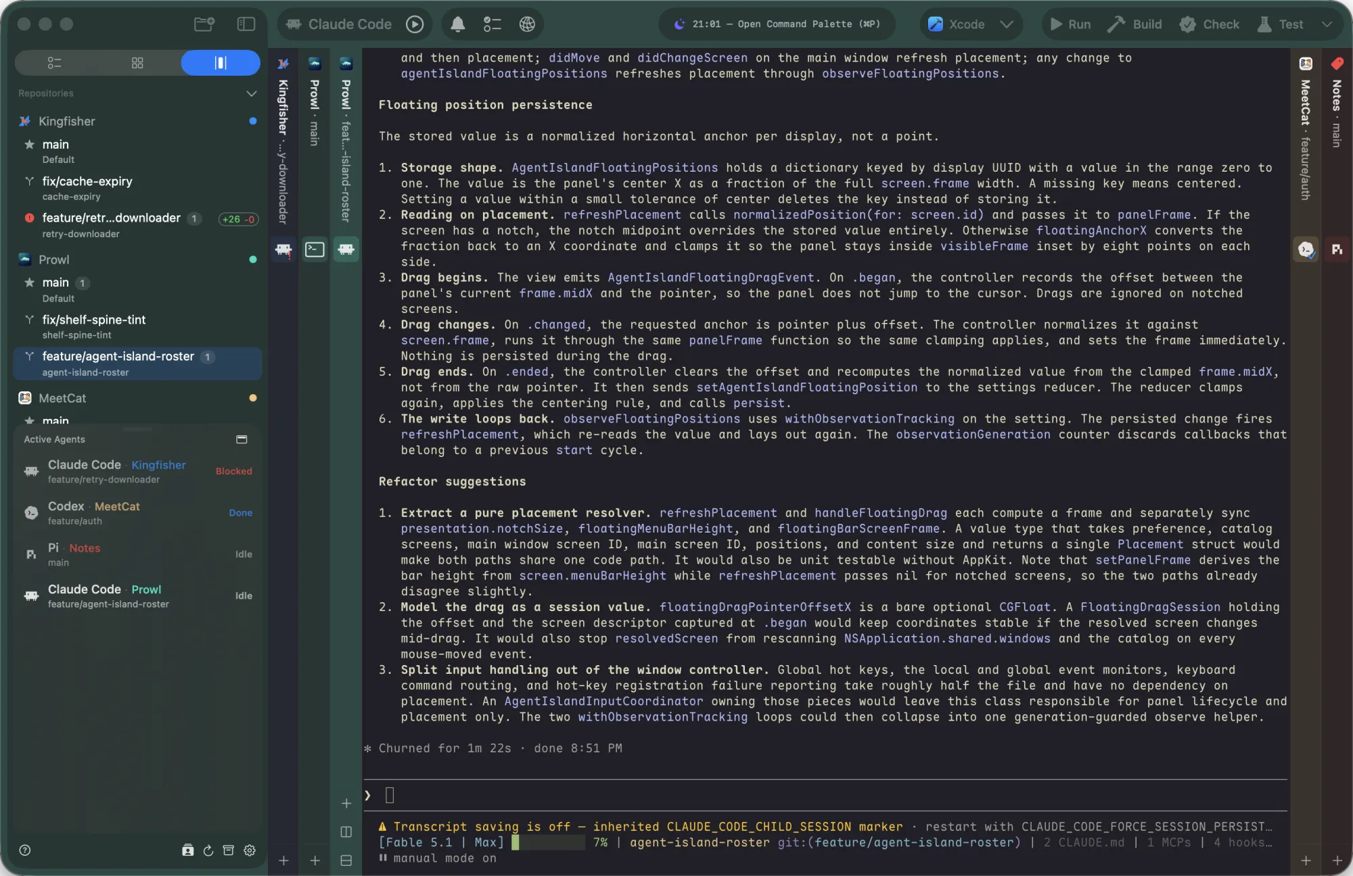
Task: Open the Prowl · main shelf tab
Action: pyautogui.click(x=315, y=112)
